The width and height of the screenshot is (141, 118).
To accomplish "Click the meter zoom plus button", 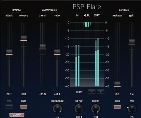I will pos(101,92).
